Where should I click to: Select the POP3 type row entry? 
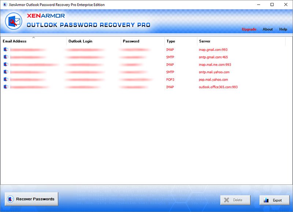[171, 79]
